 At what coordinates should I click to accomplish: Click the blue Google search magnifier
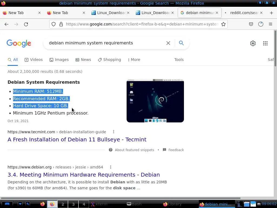click(181, 43)
